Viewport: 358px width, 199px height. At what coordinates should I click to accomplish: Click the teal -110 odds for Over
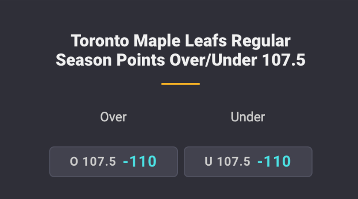tap(140, 162)
